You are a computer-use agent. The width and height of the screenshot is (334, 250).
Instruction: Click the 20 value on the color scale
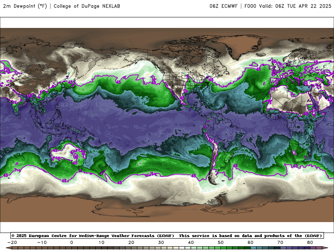coord(131,242)
